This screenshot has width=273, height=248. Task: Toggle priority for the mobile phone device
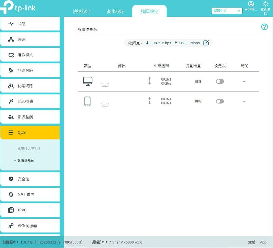pos(220,101)
